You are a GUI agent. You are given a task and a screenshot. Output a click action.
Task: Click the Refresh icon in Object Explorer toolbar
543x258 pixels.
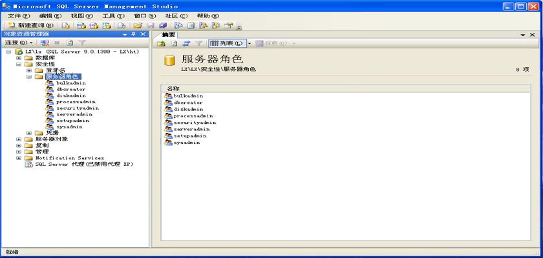coord(70,43)
